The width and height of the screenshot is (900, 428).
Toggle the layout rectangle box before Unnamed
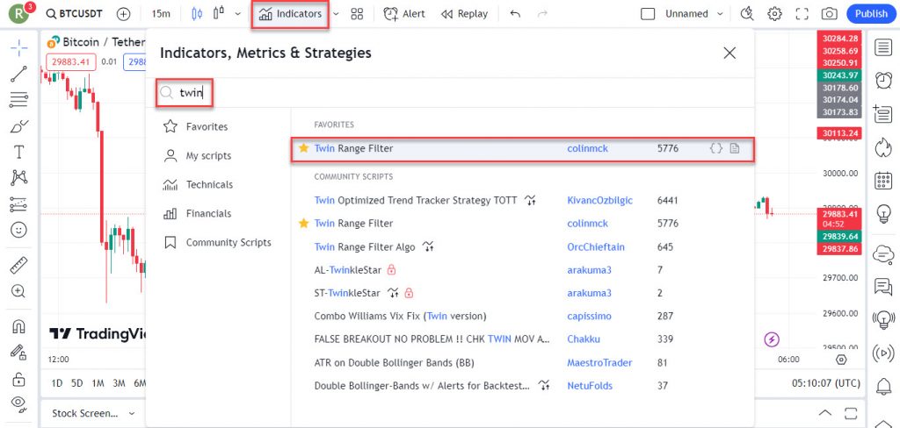(648, 14)
